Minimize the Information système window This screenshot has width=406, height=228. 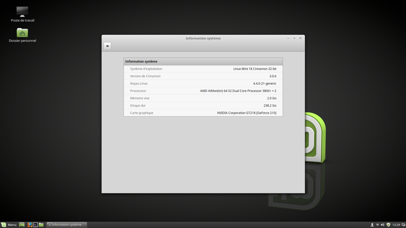pyautogui.click(x=288, y=38)
